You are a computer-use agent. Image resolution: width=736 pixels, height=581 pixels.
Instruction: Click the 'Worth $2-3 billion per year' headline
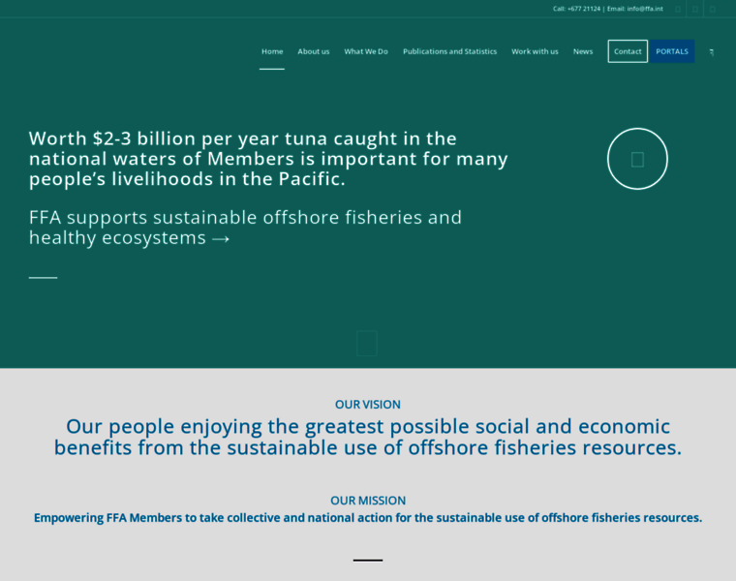pos(268,159)
